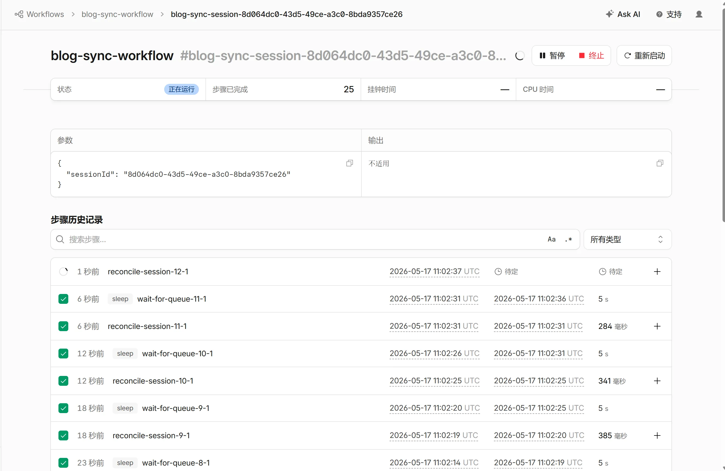725x471 pixels.
Task: Click the help question mark icon
Action: click(659, 14)
